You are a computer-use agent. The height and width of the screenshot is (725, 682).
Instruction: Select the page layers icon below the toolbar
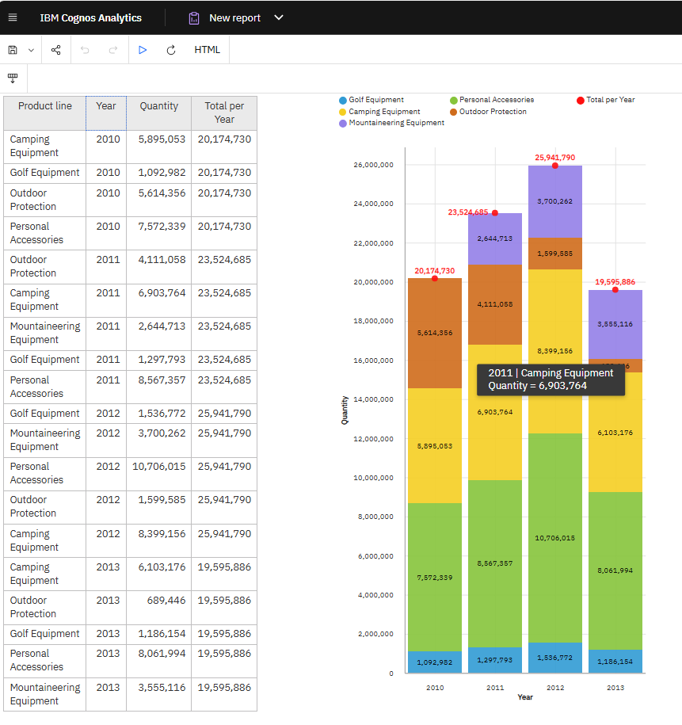13,78
